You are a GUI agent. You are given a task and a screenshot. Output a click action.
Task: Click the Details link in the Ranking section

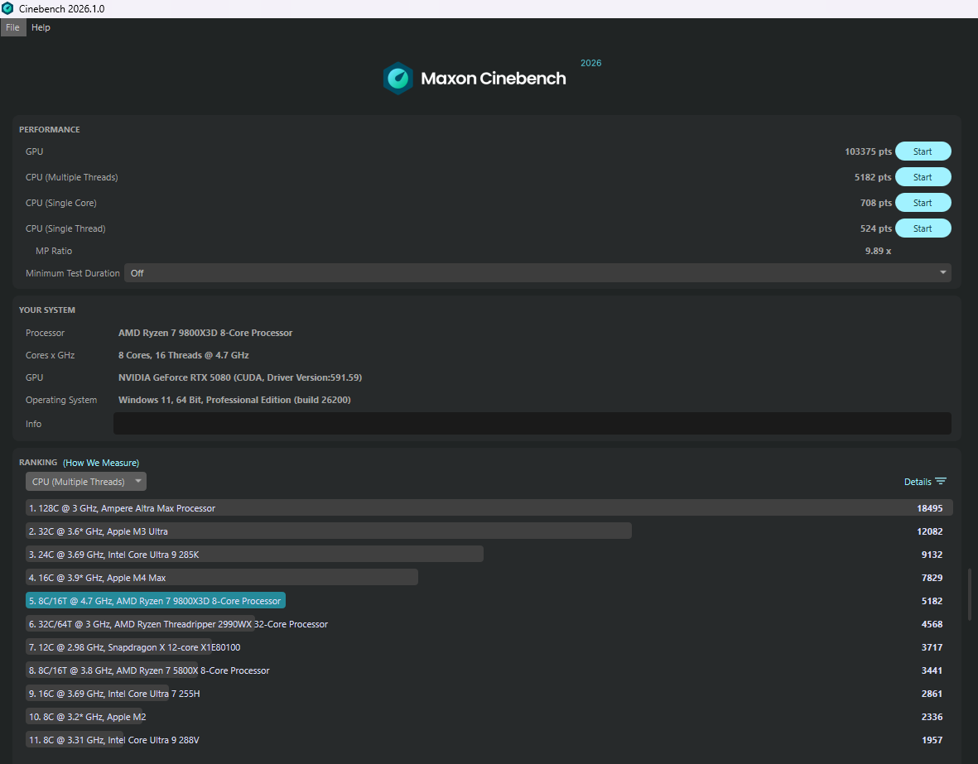(x=918, y=482)
